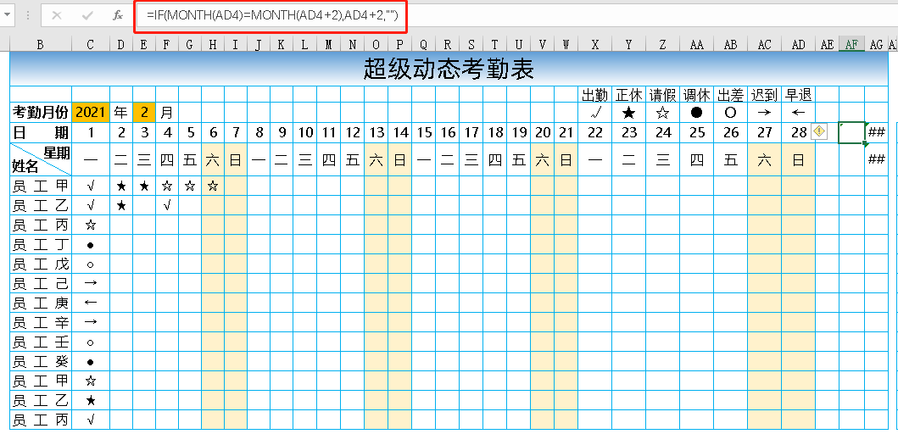Select the filled circle under 调休
This screenshot has width=898, height=434.
(x=696, y=113)
